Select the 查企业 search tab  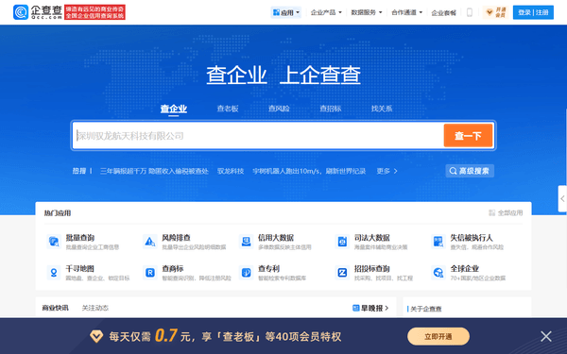(x=174, y=109)
